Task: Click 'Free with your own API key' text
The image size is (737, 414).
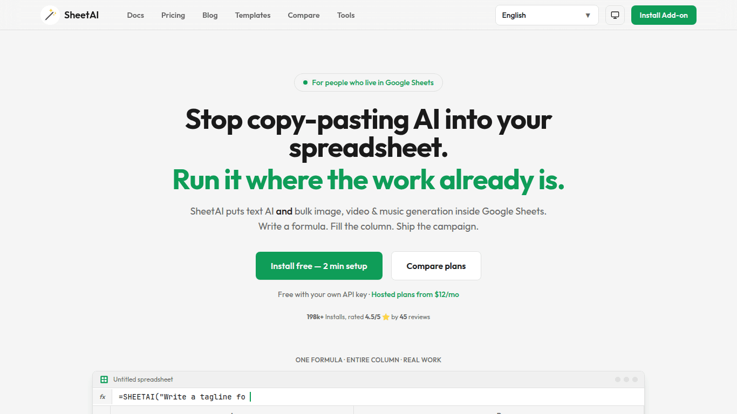Action: point(323,295)
